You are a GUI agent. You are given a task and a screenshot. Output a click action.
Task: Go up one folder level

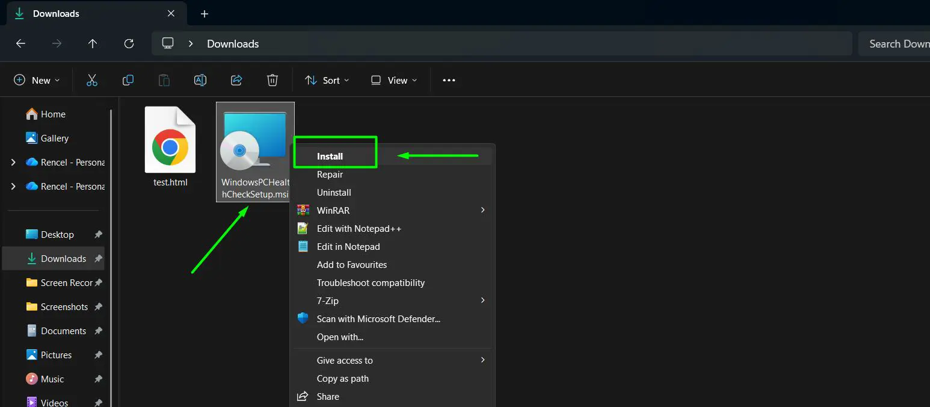click(x=92, y=43)
